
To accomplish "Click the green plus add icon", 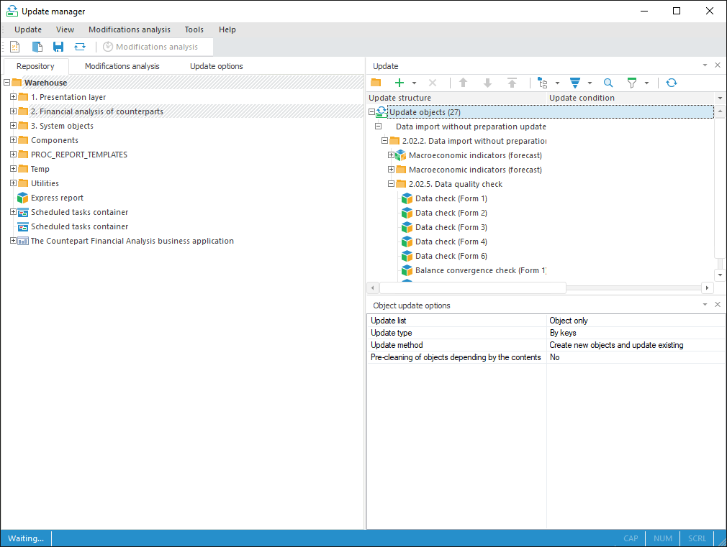I will point(399,83).
